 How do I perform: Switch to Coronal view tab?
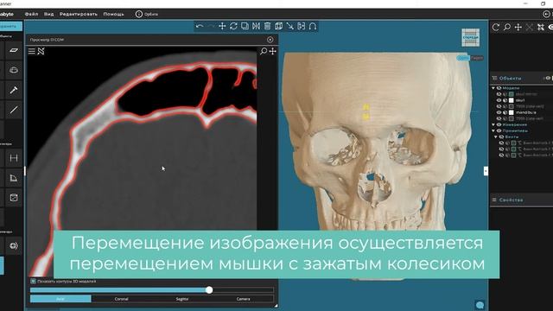tap(121, 299)
